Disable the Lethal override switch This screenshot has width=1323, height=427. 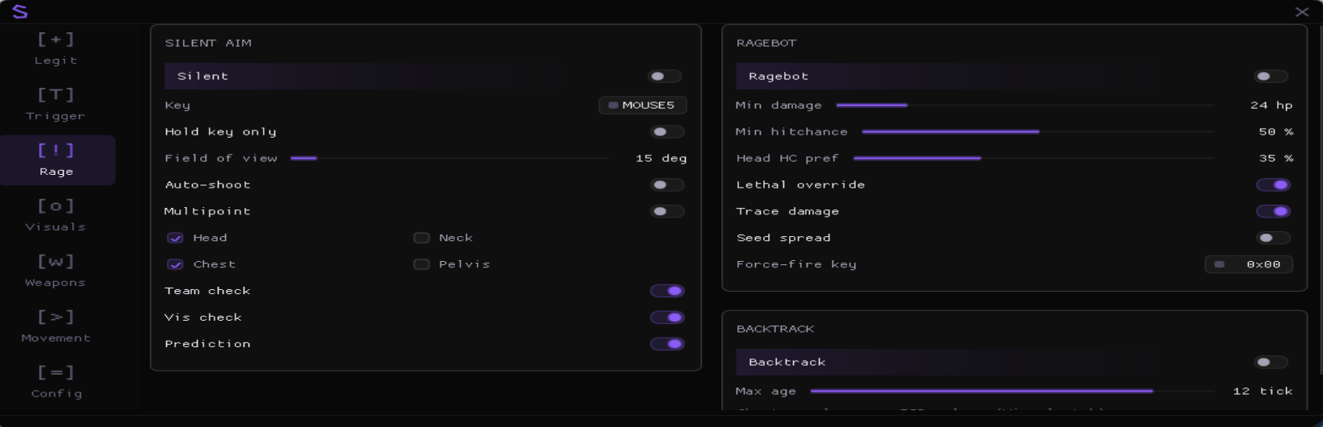point(1273,185)
